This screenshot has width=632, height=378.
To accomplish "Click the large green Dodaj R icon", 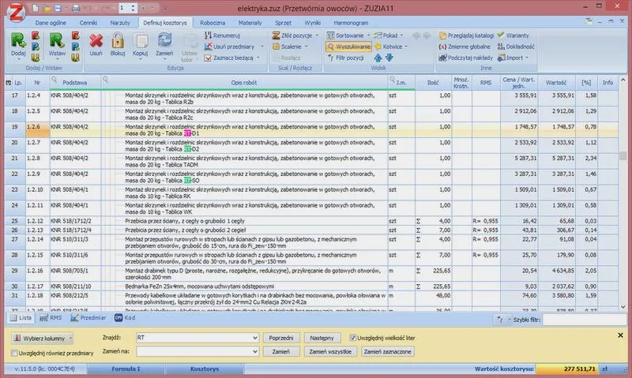I will (18, 41).
